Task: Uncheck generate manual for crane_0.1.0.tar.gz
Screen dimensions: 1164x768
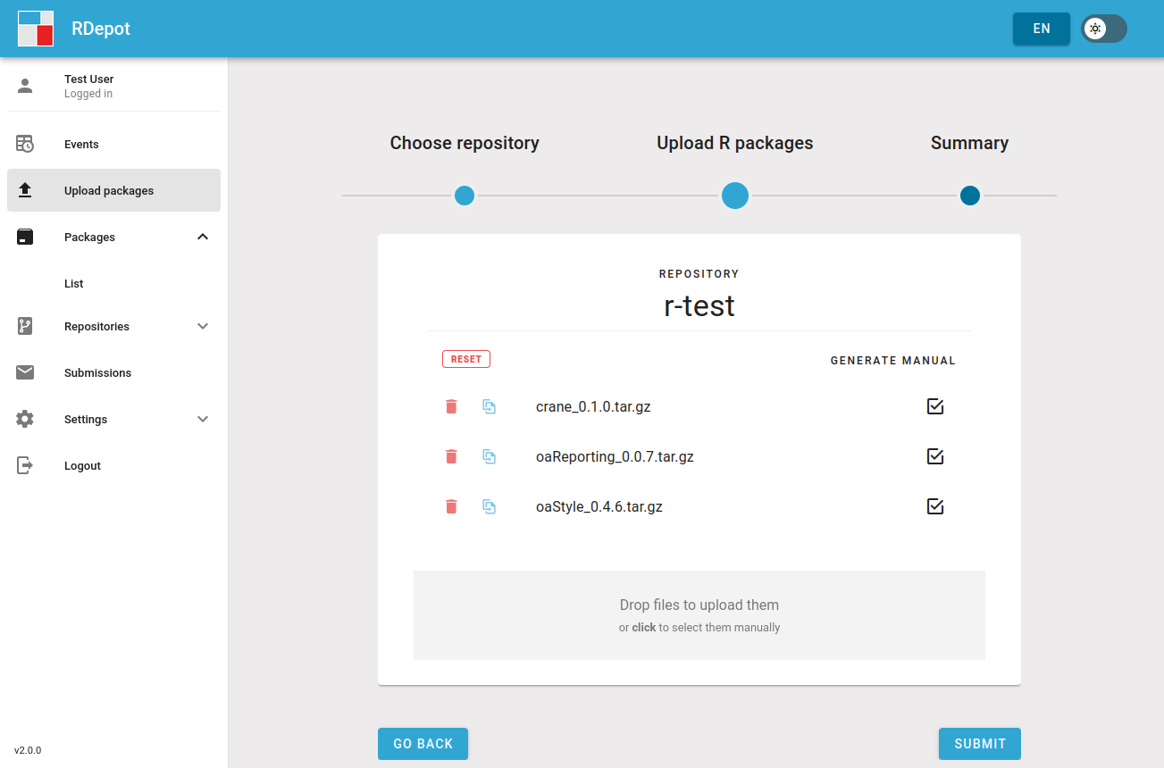Action: (935, 406)
